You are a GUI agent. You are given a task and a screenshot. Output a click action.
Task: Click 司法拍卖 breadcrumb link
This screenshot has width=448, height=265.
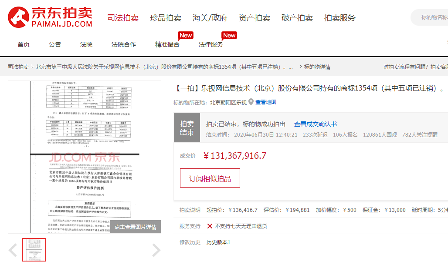18,67
